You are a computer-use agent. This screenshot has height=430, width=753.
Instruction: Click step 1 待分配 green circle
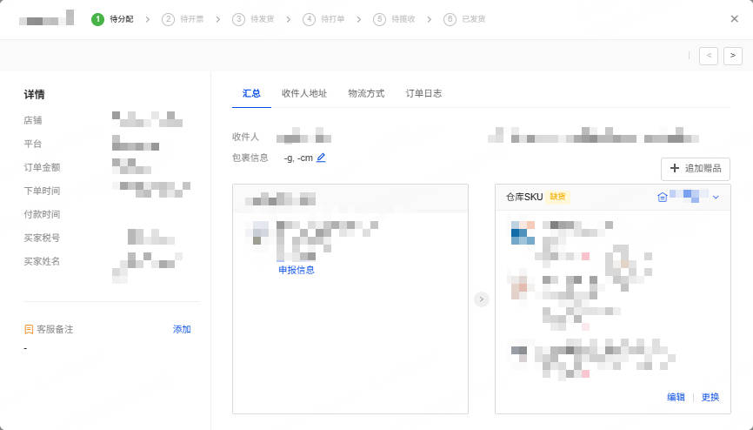[97, 18]
